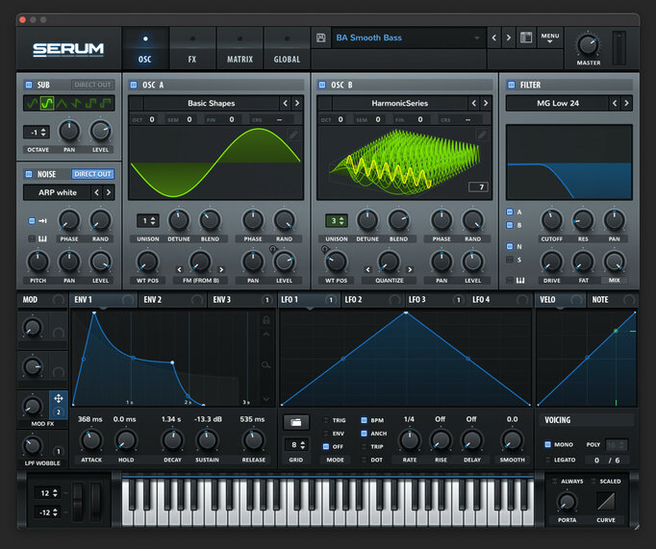Open the ARP white noise selector

pyautogui.click(x=58, y=192)
